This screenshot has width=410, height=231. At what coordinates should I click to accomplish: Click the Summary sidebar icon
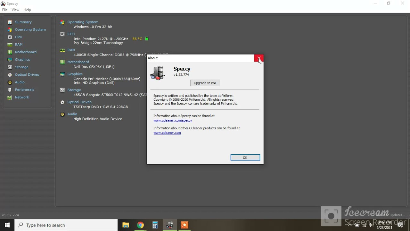[10, 22]
